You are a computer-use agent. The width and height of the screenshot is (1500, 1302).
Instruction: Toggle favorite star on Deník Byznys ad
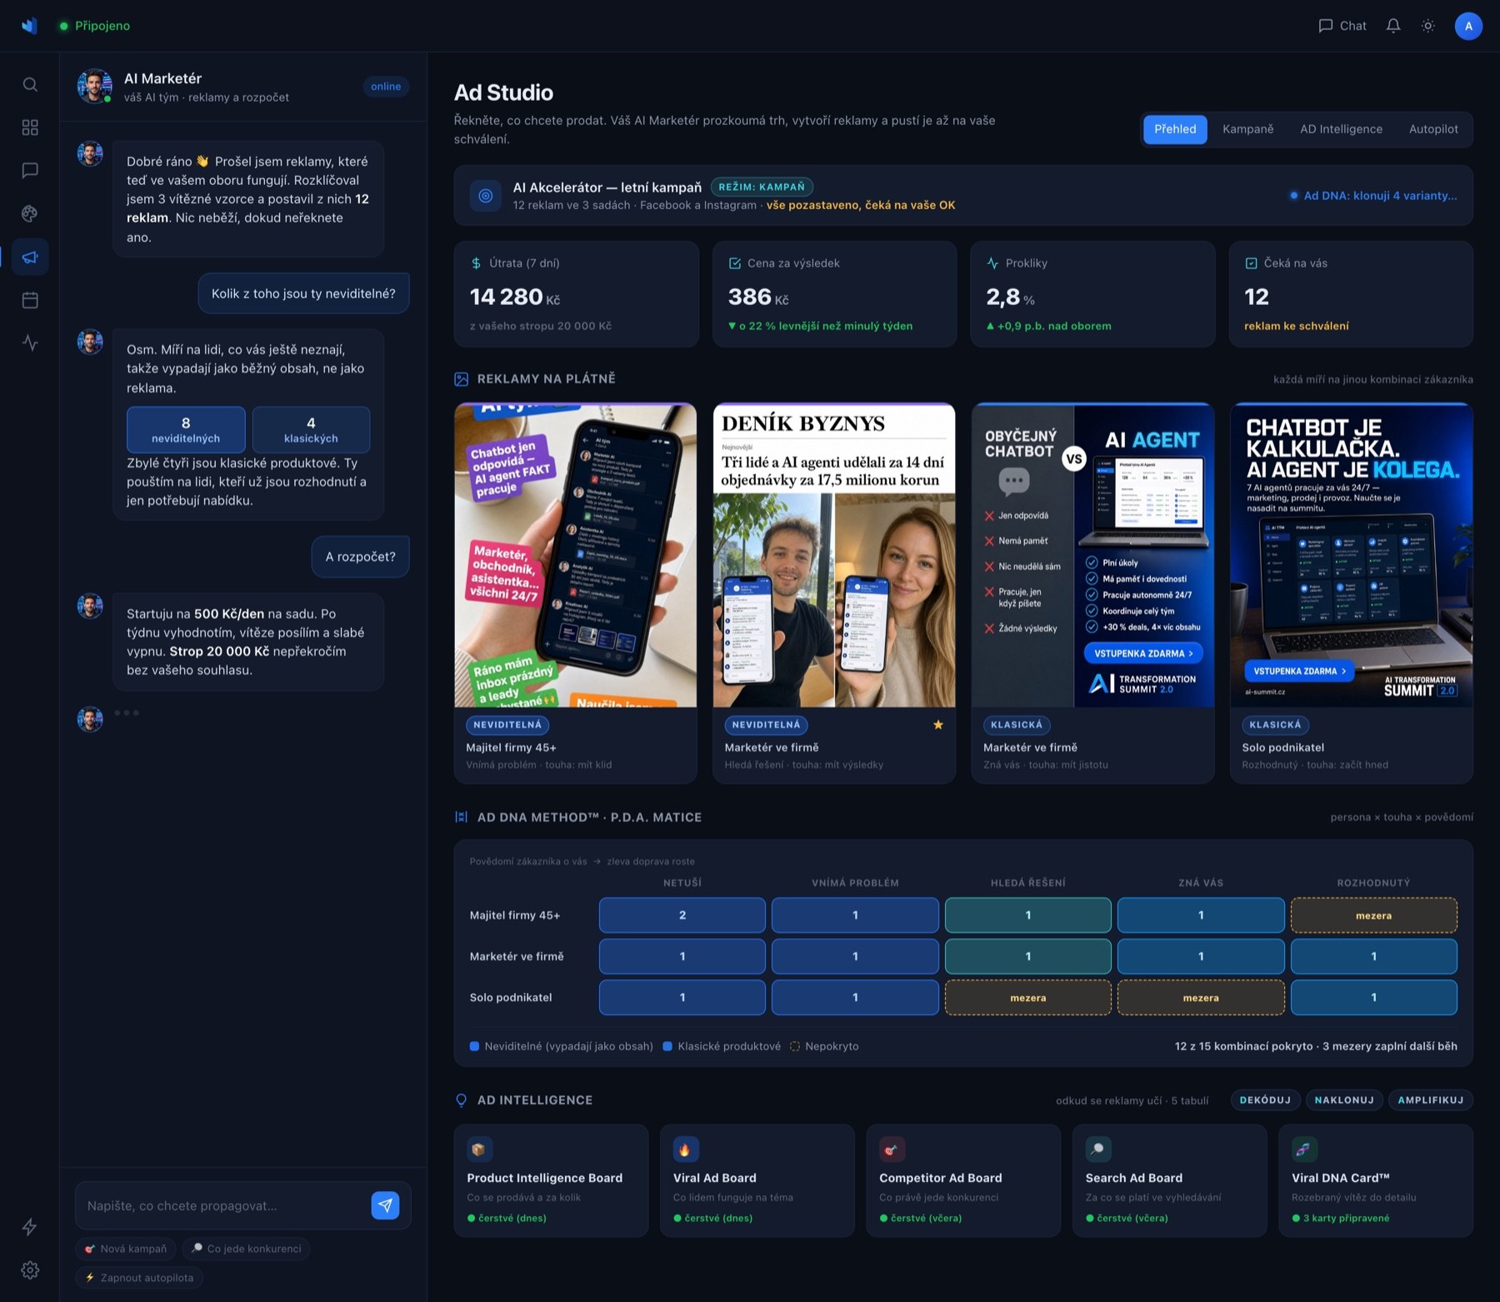tap(938, 725)
